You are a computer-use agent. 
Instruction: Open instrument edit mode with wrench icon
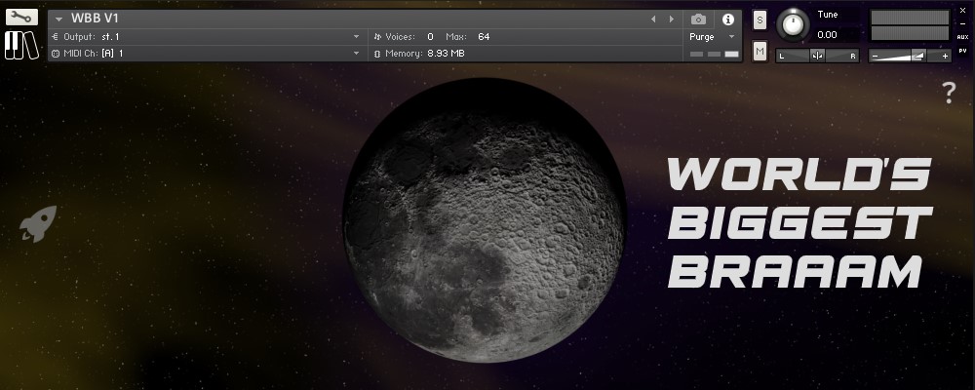[21, 17]
